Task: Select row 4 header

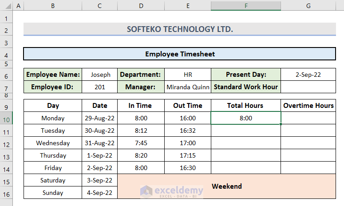Action: click(6, 54)
